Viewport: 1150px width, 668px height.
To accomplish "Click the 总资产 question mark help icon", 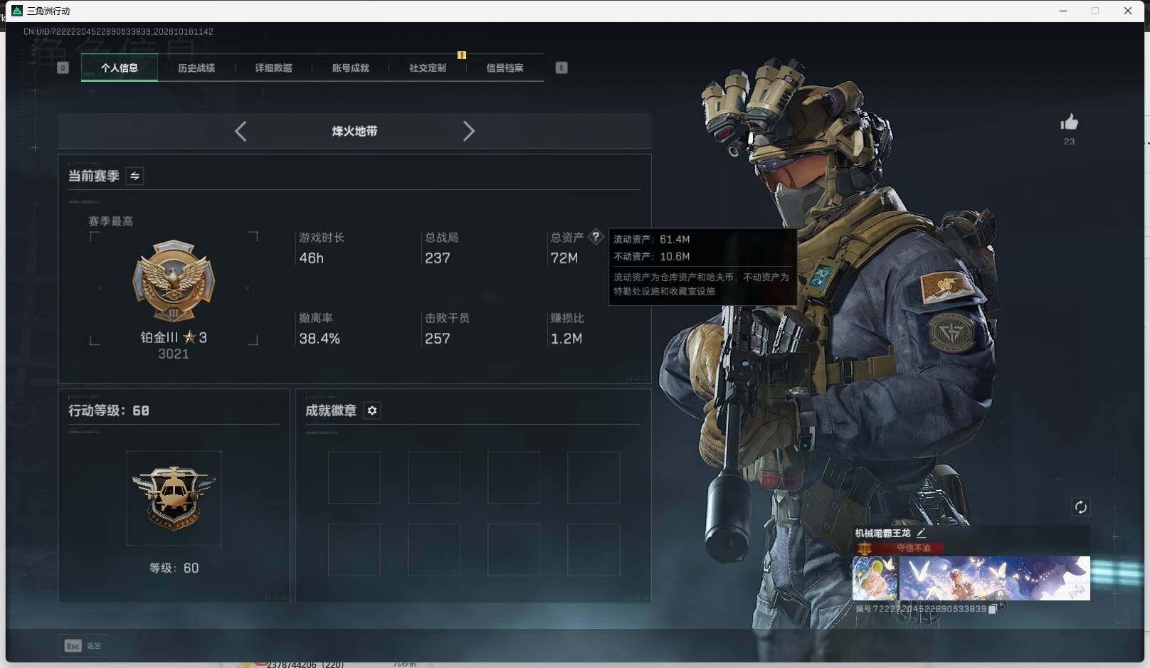I will [596, 237].
